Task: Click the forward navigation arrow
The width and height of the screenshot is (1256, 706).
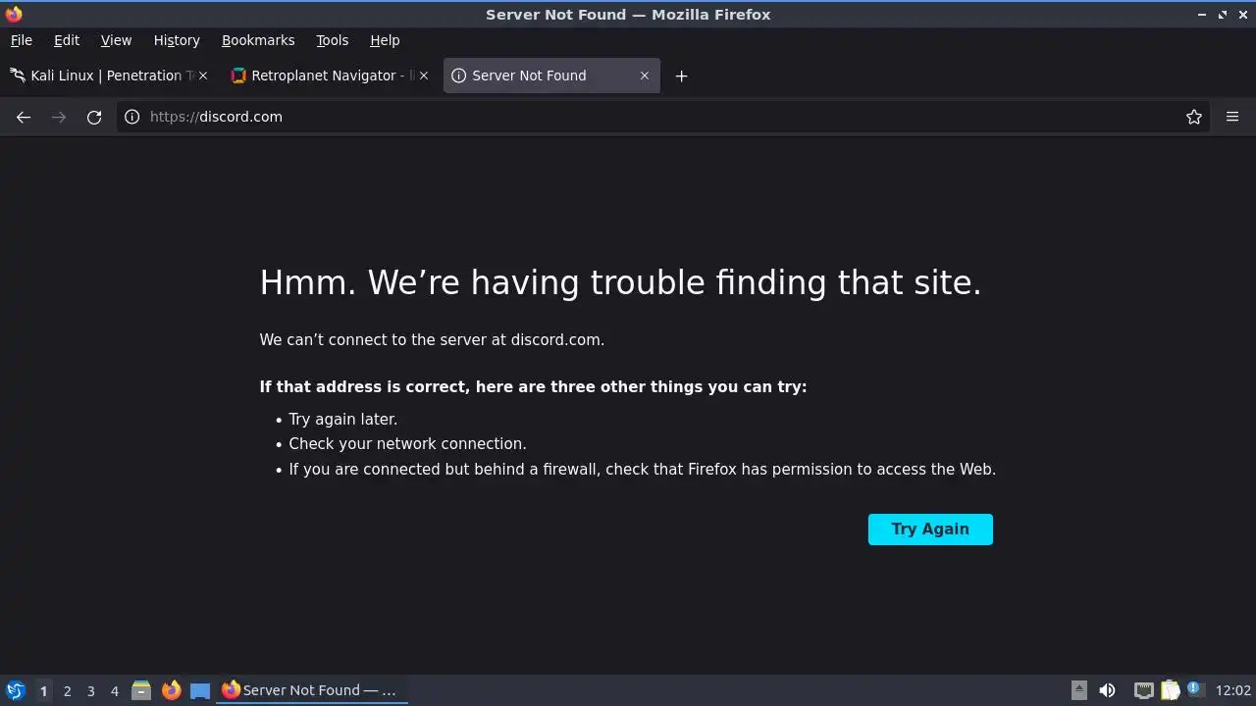Action: (x=59, y=117)
